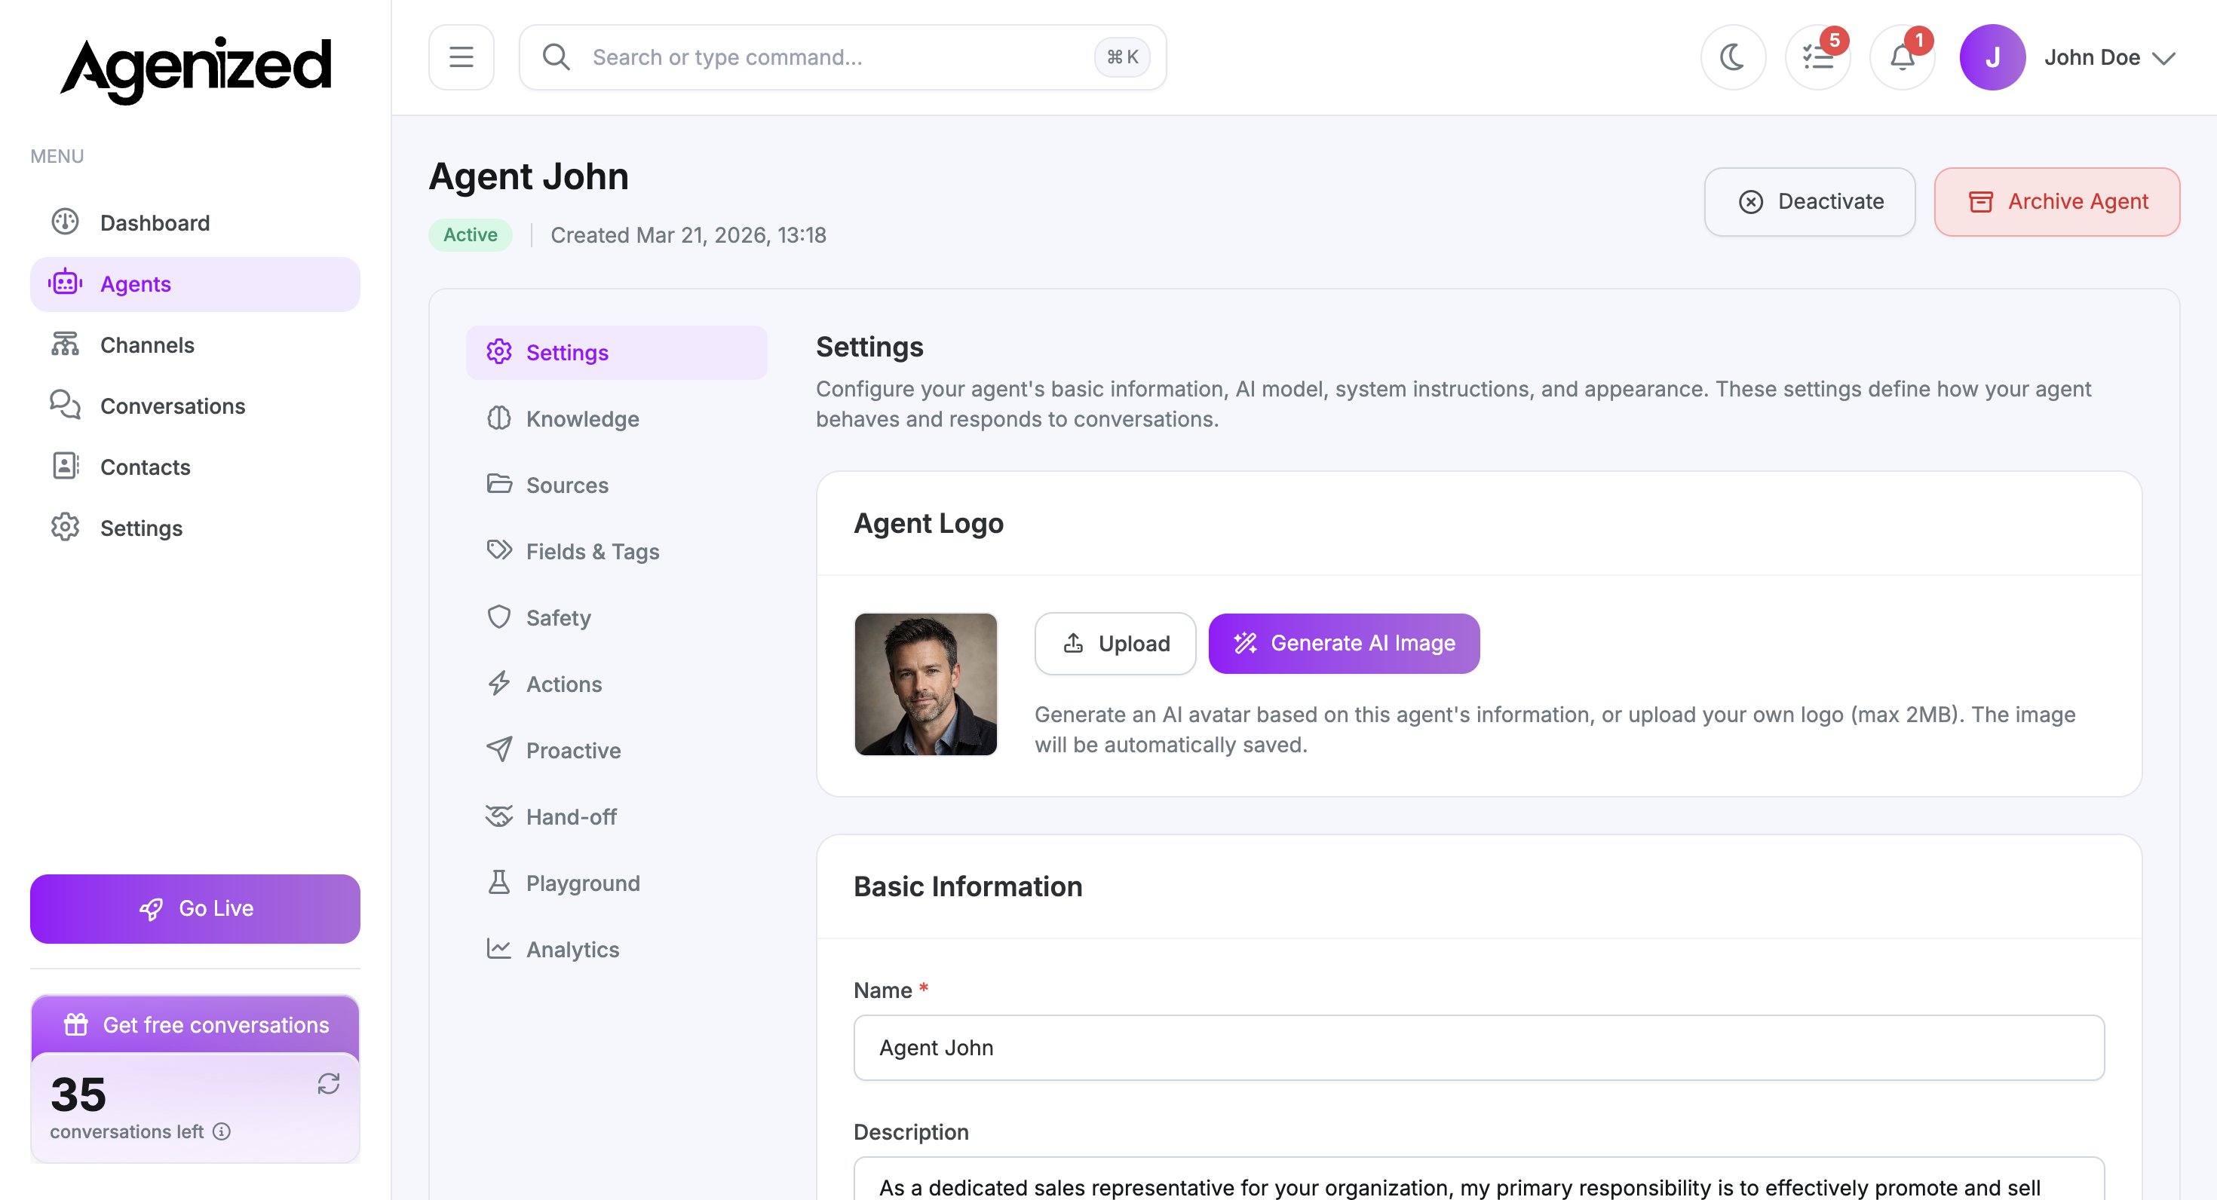Click the sidebar Settings gear icon

(66, 528)
